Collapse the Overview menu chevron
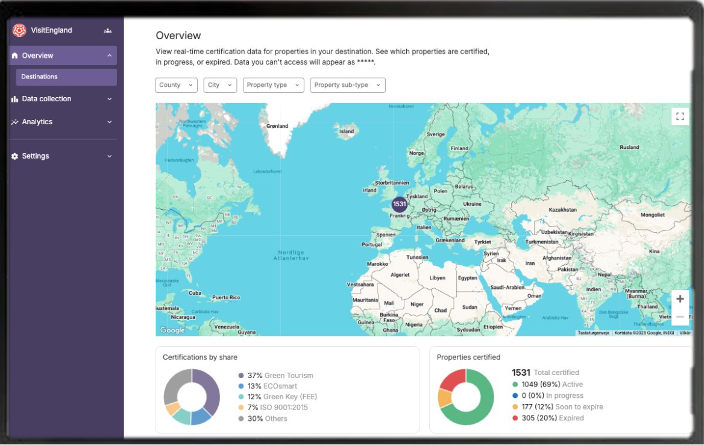 pyautogui.click(x=110, y=55)
